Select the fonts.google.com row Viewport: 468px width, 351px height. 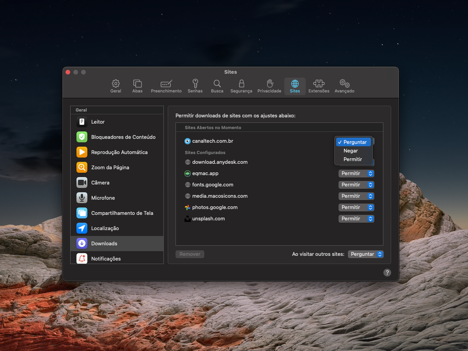[x=279, y=185]
